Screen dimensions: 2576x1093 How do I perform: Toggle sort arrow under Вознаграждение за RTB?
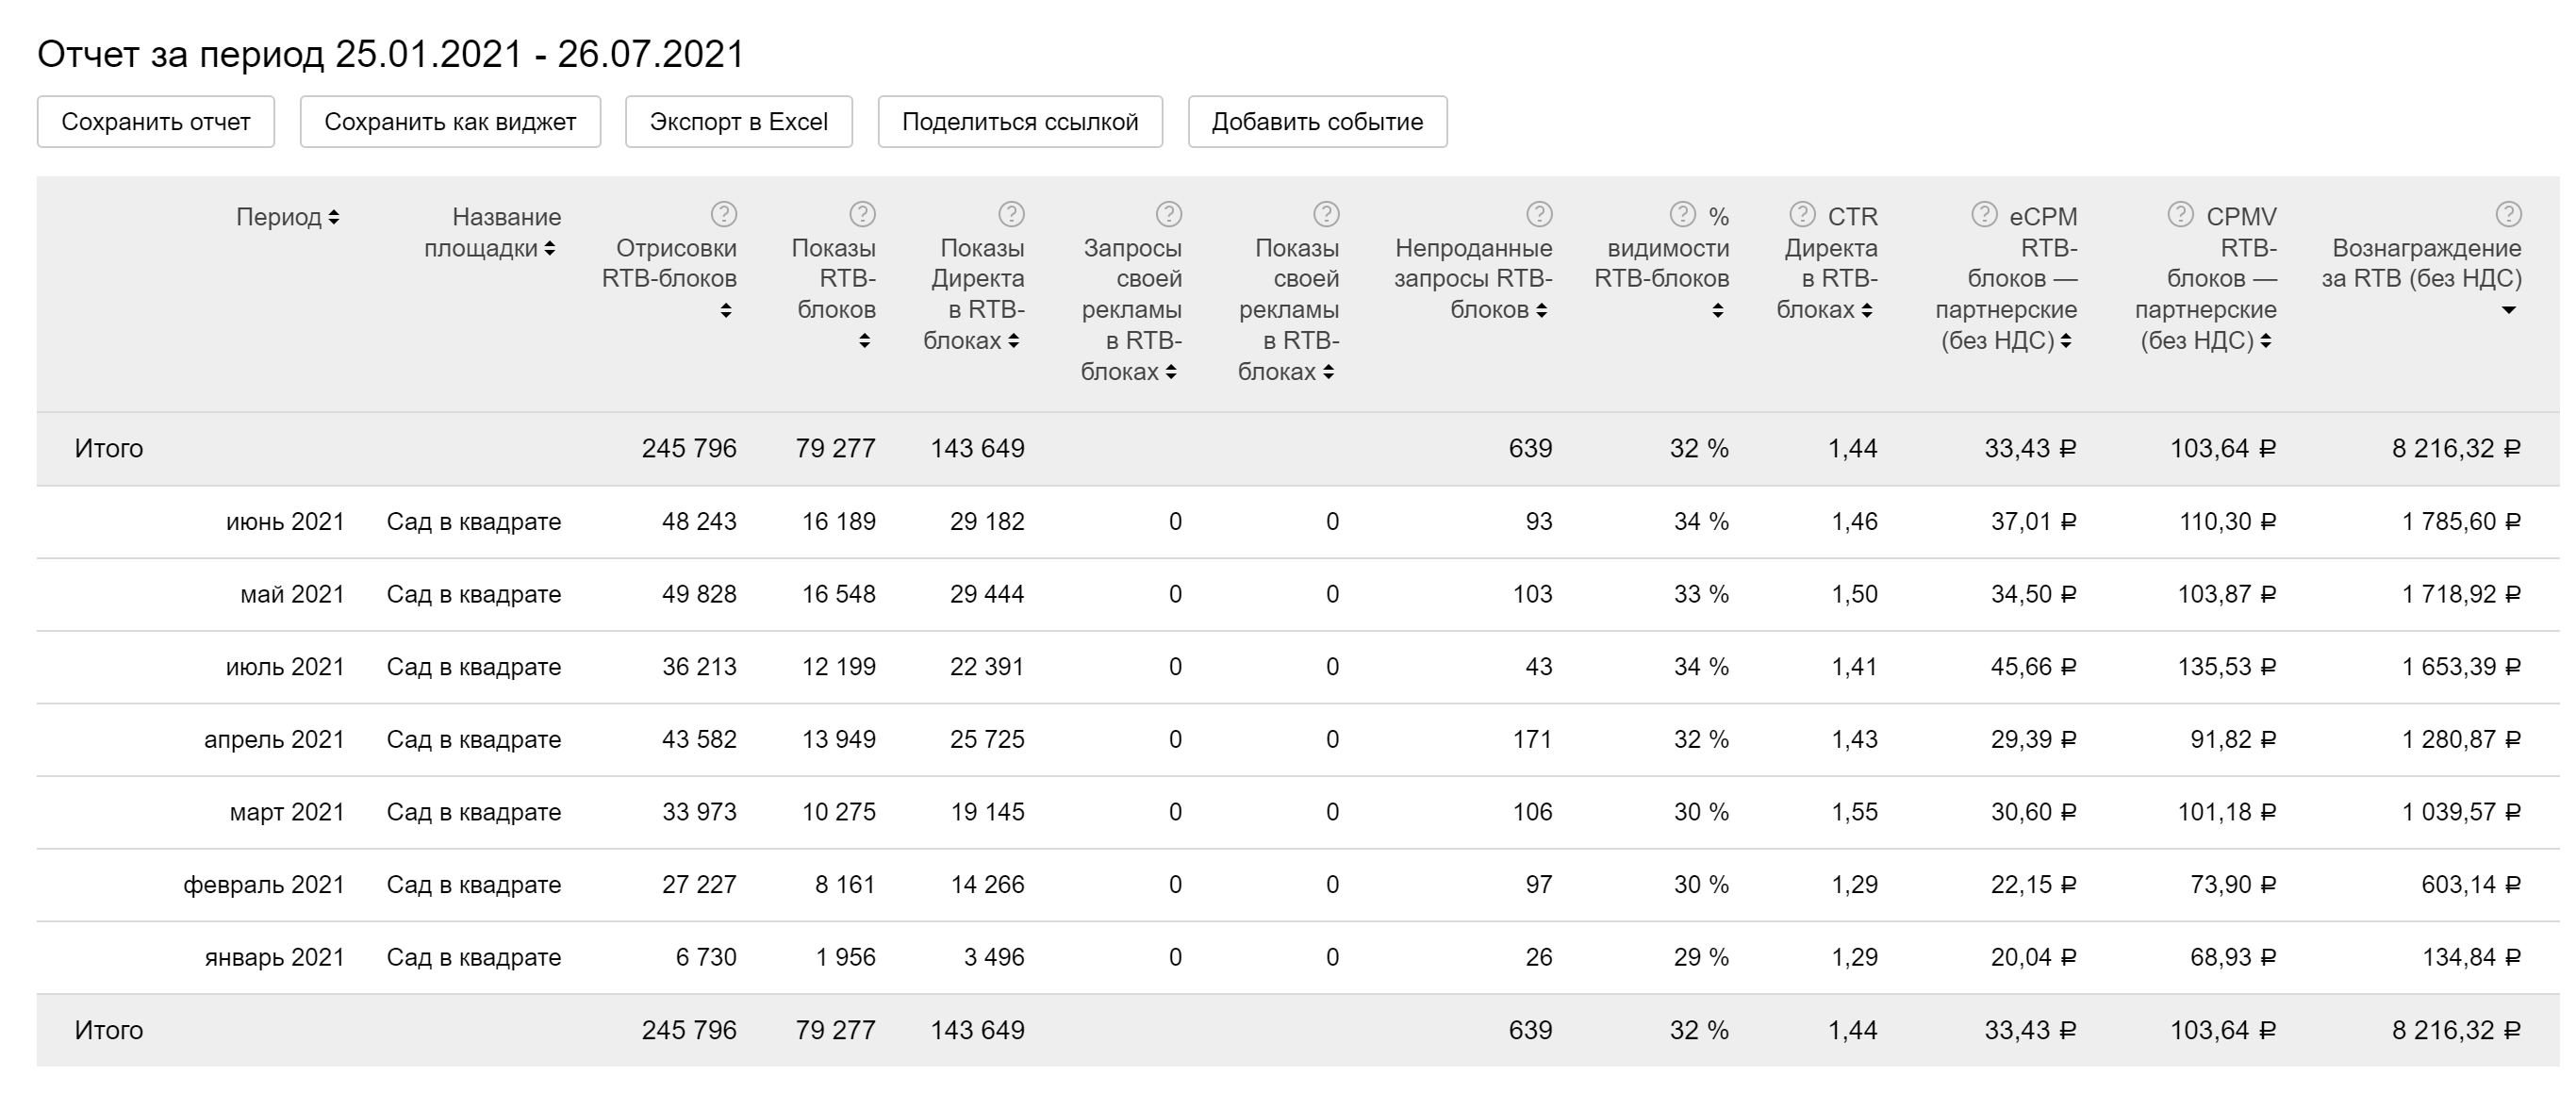click(x=2507, y=310)
